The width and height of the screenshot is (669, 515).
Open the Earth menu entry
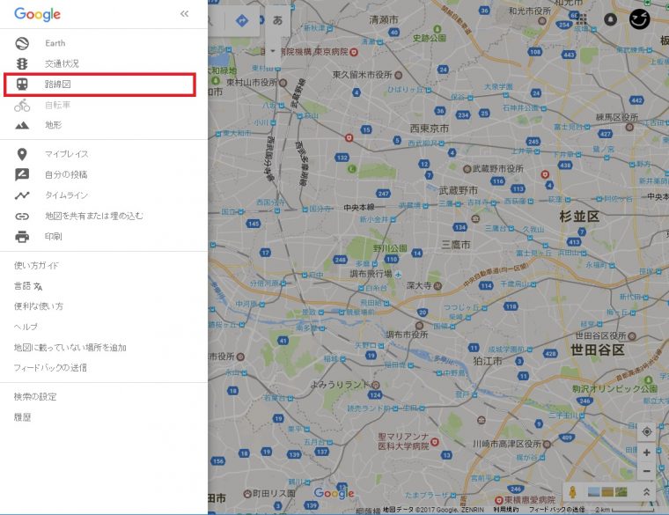[x=104, y=43]
